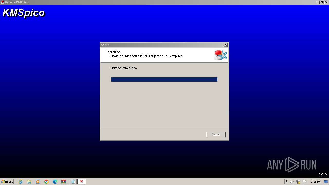Click the 7:06 PM system clock
The width and height of the screenshot is (329, 185).
coord(316,182)
